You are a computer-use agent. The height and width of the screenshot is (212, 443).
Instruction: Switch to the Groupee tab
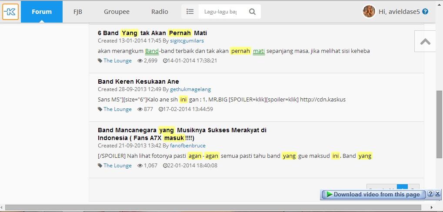tap(117, 12)
